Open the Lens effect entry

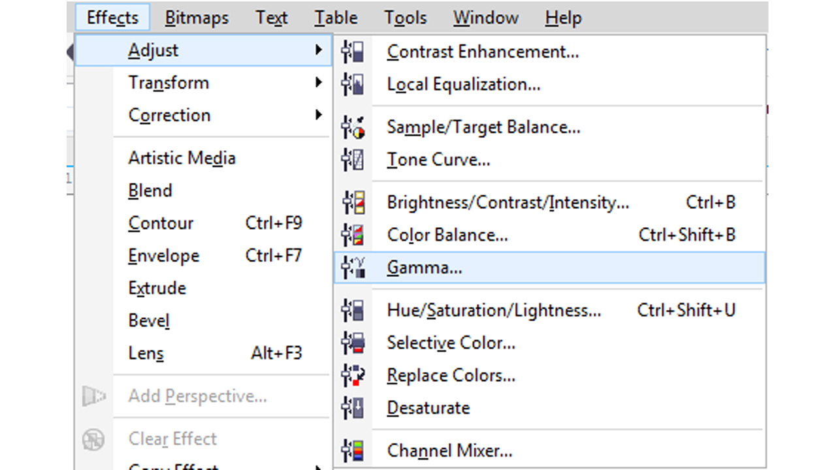(146, 354)
